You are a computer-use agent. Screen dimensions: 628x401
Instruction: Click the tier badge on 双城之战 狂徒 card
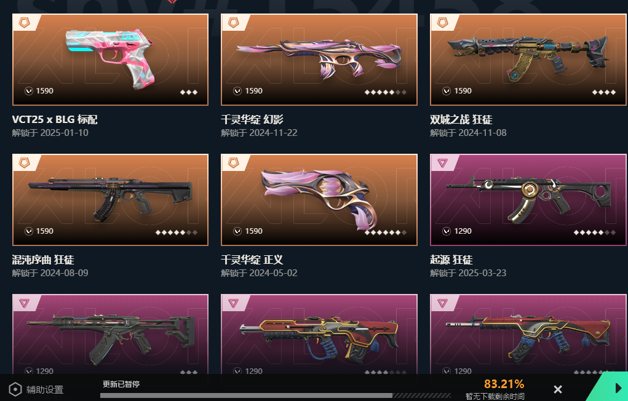pos(442,23)
